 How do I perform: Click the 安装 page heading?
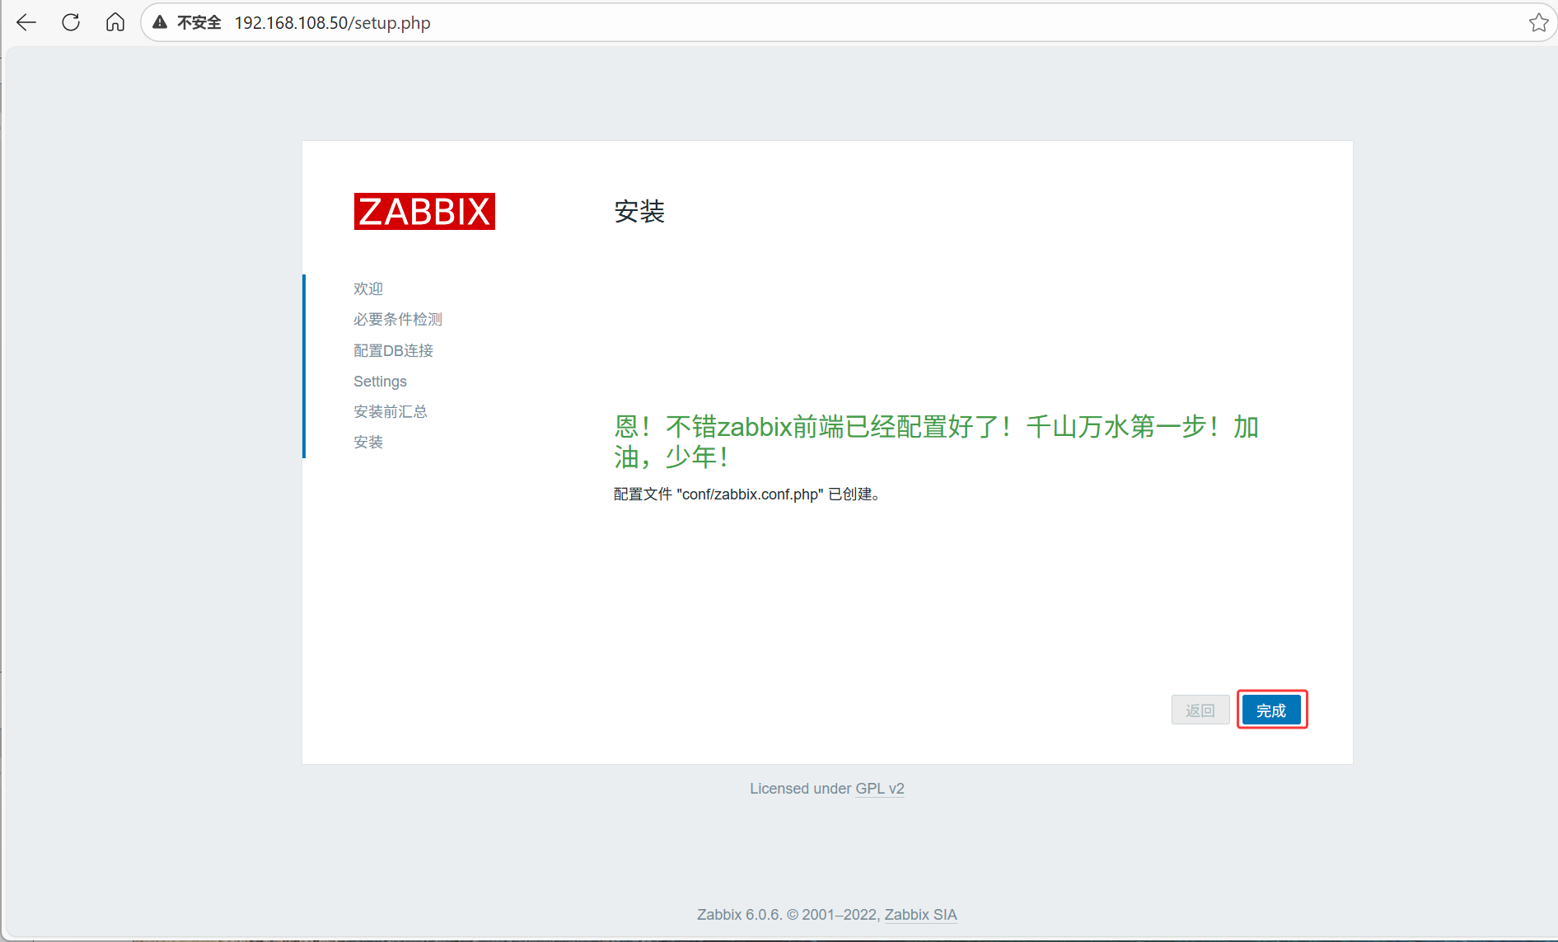(x=639, y=212)
